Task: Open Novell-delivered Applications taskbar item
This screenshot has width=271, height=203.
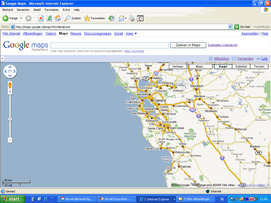Action: pyautogui.click(x=77, y=199)
